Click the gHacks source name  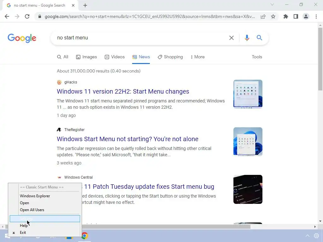(x=71, y=82)
